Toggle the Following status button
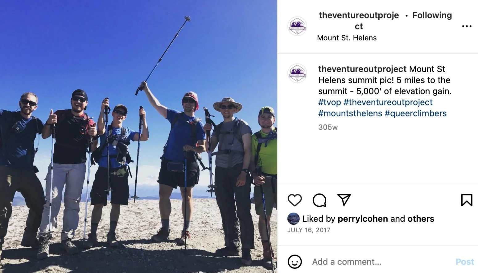 432,15
